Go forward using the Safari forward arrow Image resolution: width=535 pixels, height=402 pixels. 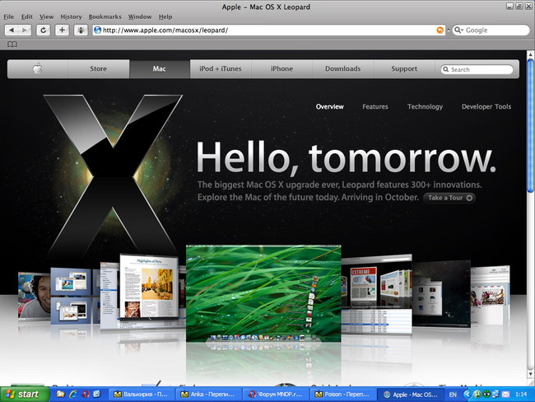[25, 30]
